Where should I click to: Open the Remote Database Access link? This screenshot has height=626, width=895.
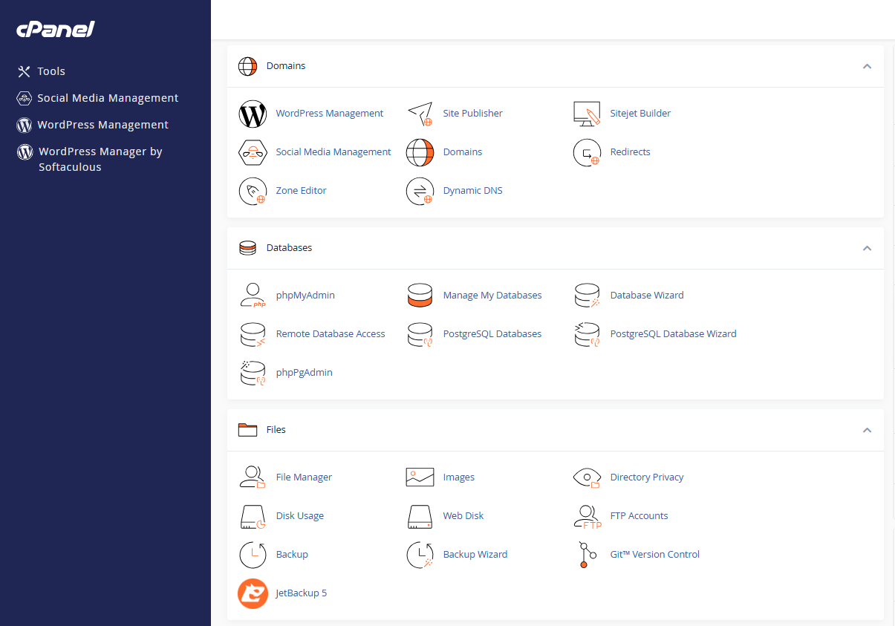pyautogui.click(x=331, y=334)
